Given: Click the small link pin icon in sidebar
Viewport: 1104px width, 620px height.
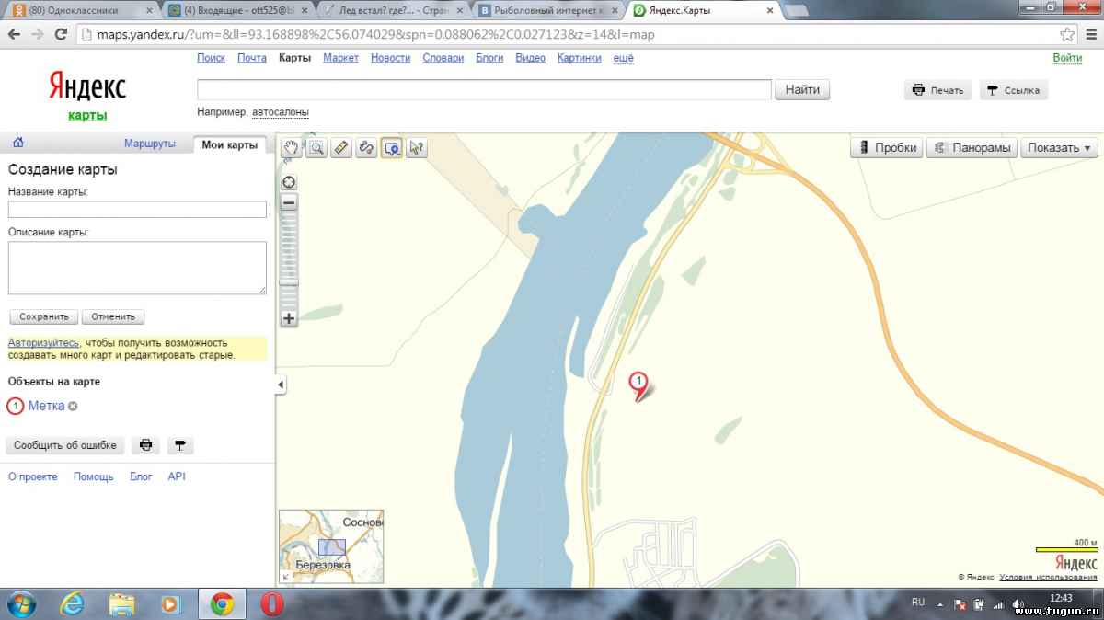Looking at the screenshot, I should click(179, 445).
